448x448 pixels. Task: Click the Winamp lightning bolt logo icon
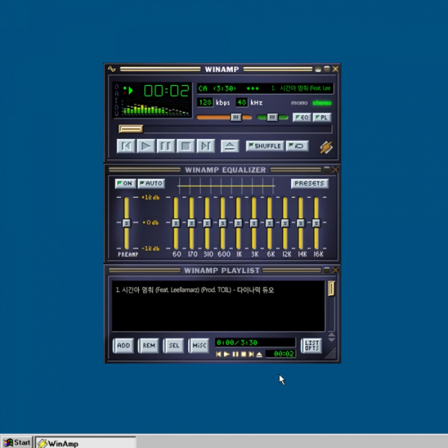[326, 147]
